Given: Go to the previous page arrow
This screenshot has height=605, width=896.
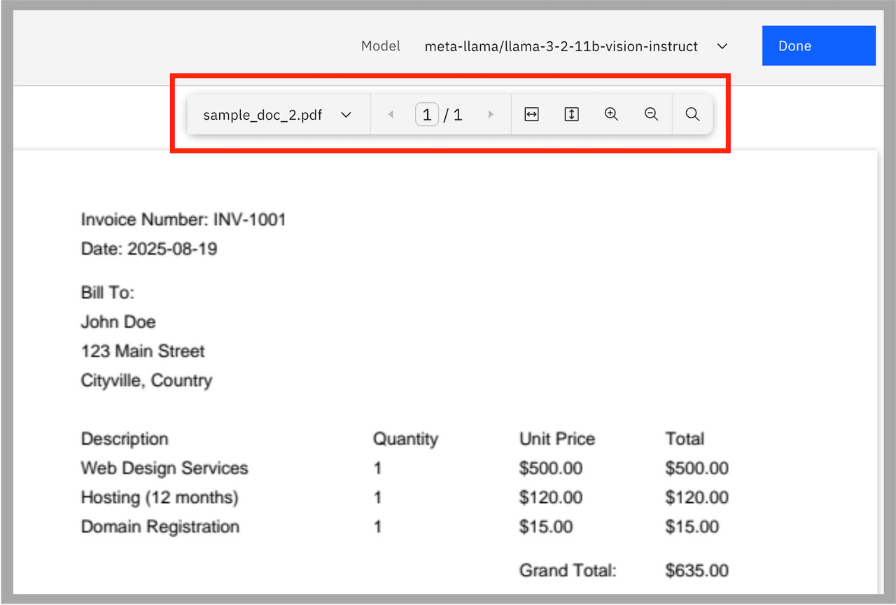Looking at the screenshot, I should [x=391, y=114].
